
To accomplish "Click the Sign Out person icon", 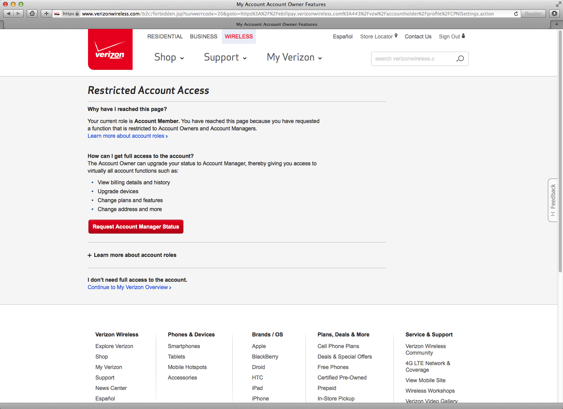I will point(463,36).
